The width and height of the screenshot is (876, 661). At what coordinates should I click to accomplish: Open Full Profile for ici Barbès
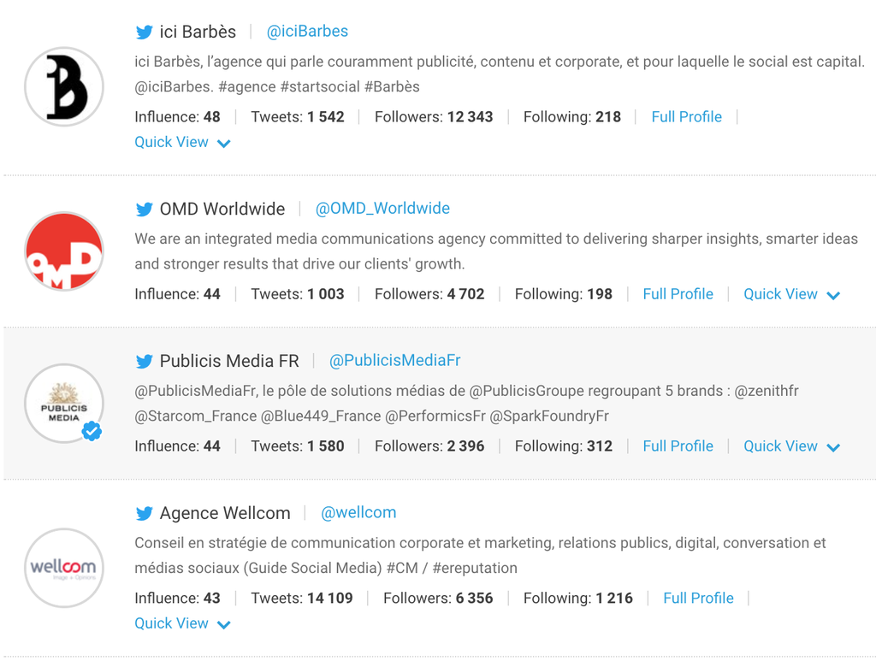point(686,117)
